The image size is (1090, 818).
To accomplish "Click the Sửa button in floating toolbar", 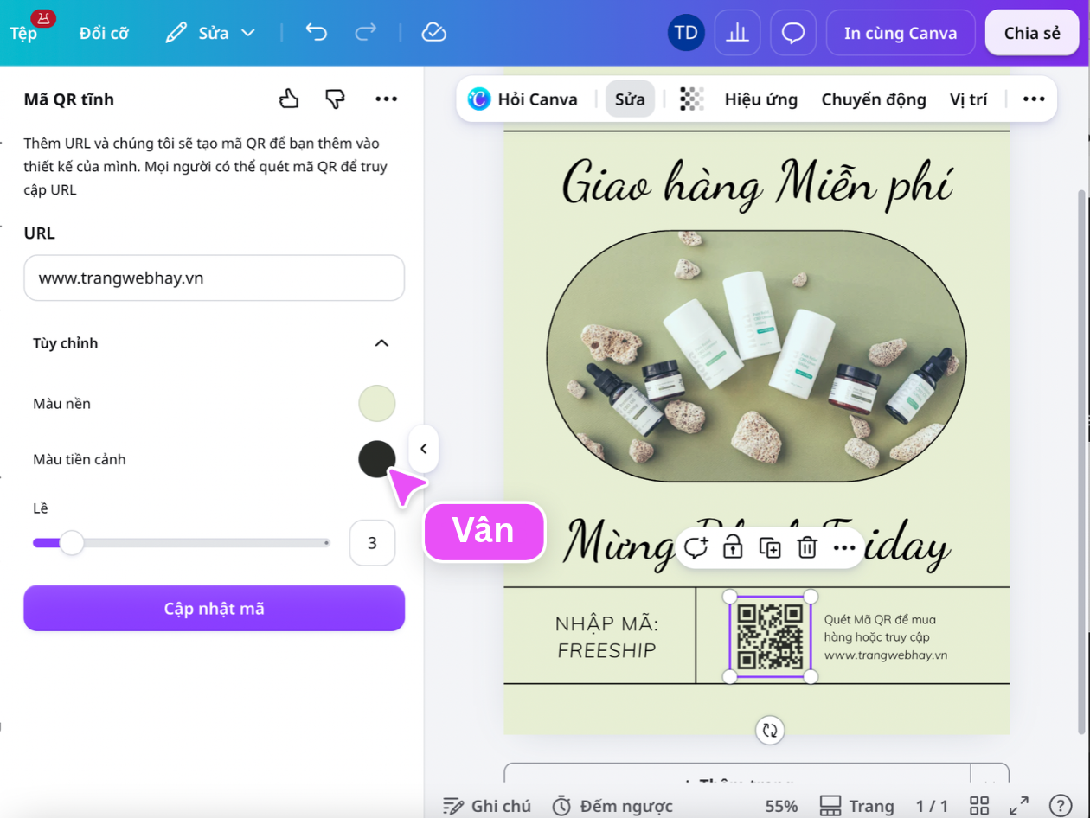I will pos(630,99).
